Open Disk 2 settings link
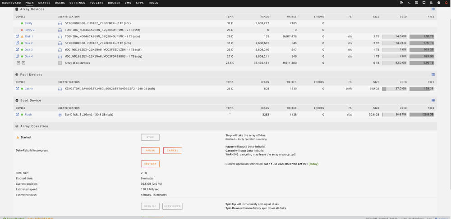 coord(29,43)
